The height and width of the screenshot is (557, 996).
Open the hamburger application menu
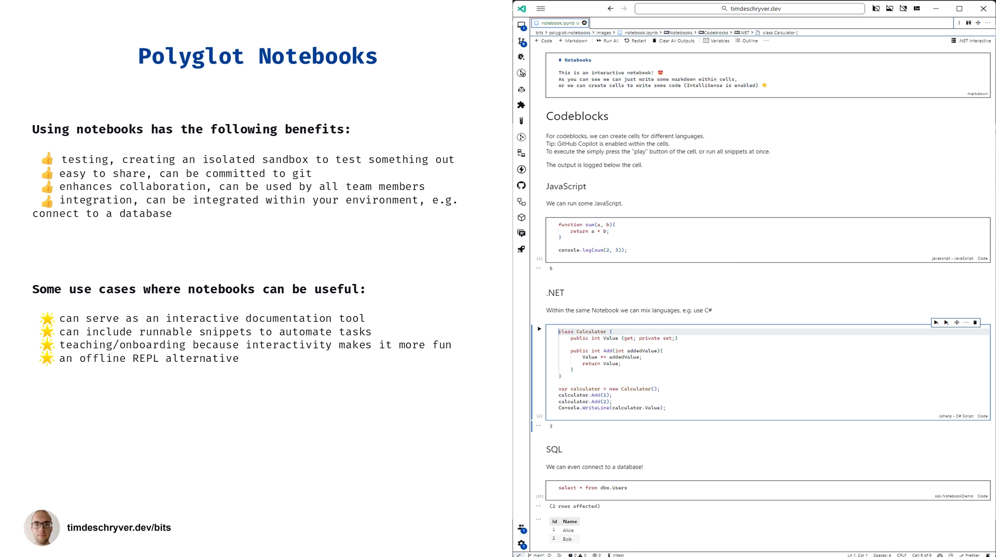[x=541, y=8]
